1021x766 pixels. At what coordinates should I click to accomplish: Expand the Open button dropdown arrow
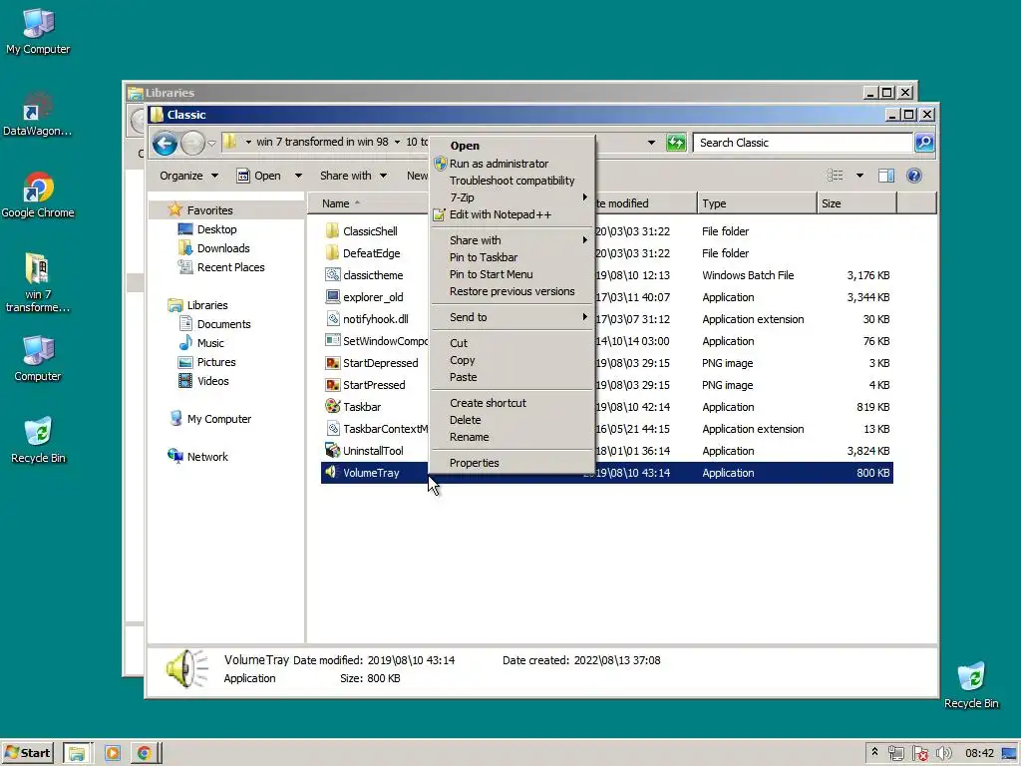coord(298,176)
